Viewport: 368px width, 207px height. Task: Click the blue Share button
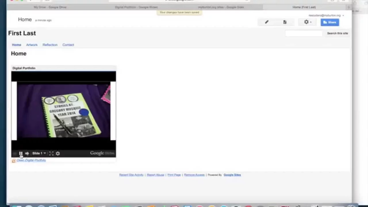point(330,22)
